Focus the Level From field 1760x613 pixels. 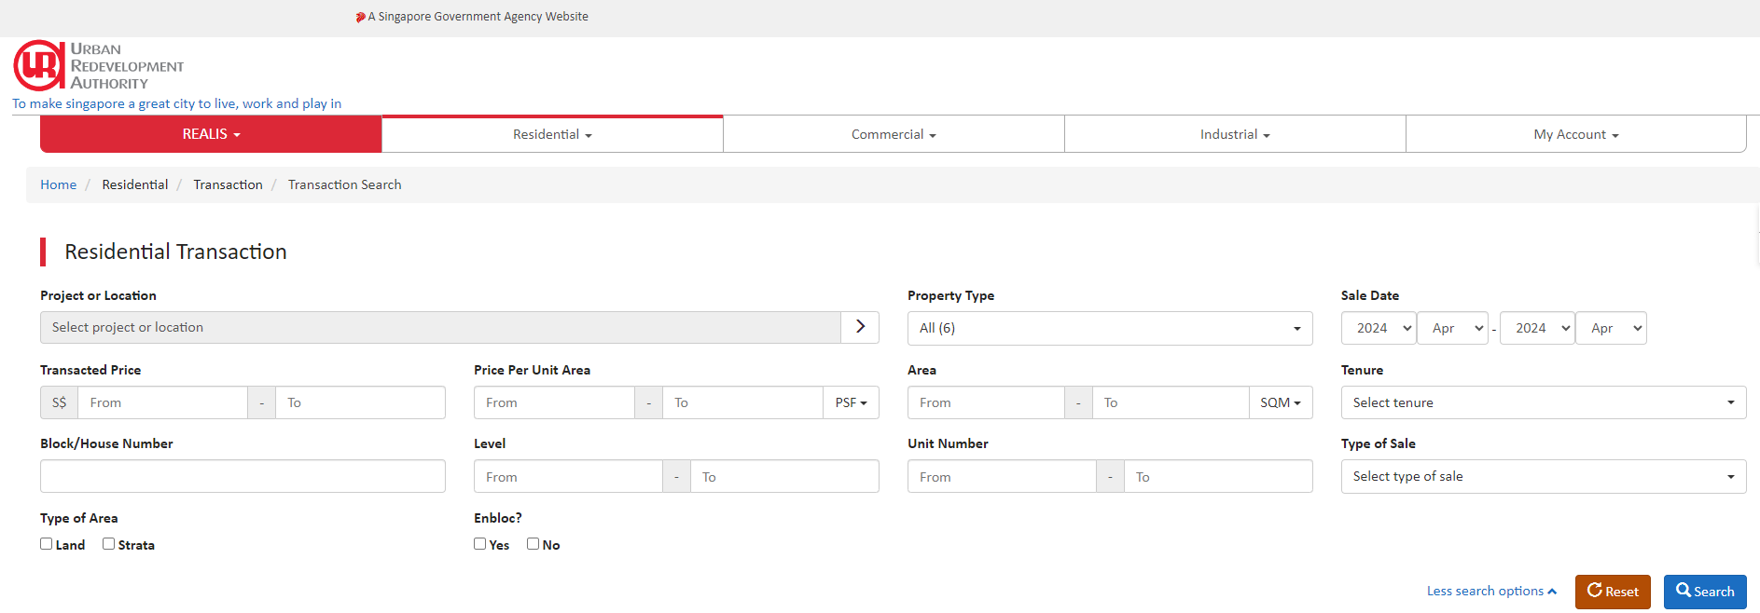tap(568, 476)
